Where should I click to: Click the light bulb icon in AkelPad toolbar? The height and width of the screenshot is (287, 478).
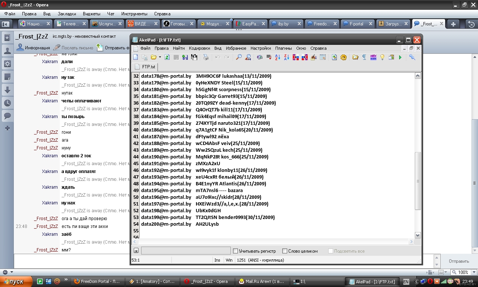click(x=382, y=57)
